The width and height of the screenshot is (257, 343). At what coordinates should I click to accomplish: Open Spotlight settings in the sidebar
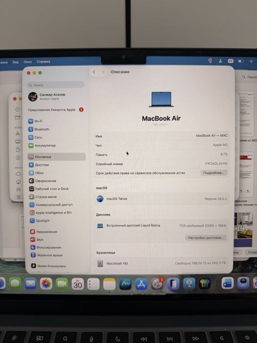point(40,220)
